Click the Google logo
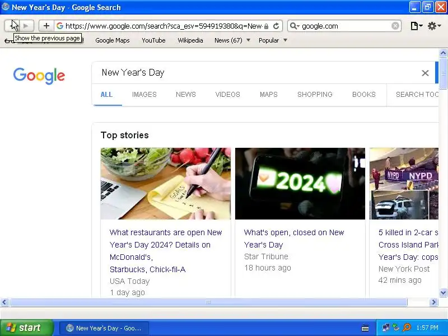This screenshot has width=448, height=336. pos(39,76)
